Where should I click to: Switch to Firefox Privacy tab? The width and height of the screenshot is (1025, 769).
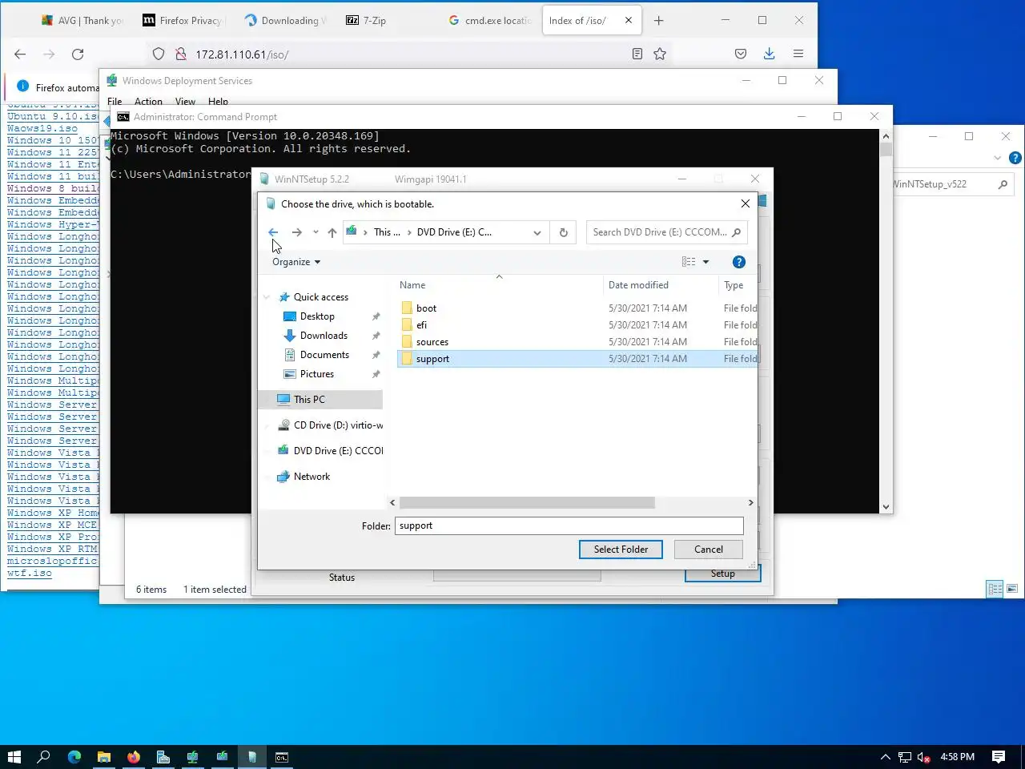184,21
